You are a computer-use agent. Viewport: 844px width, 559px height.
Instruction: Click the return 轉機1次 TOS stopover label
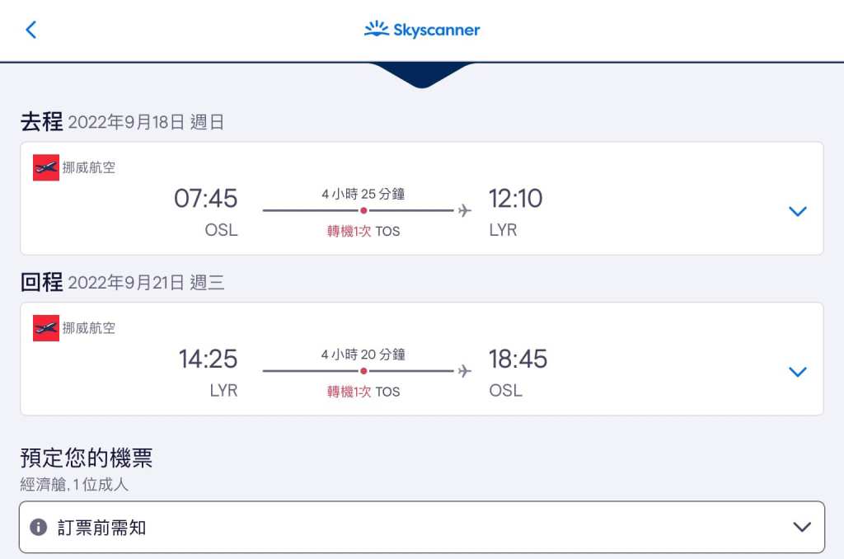point(363,392)
